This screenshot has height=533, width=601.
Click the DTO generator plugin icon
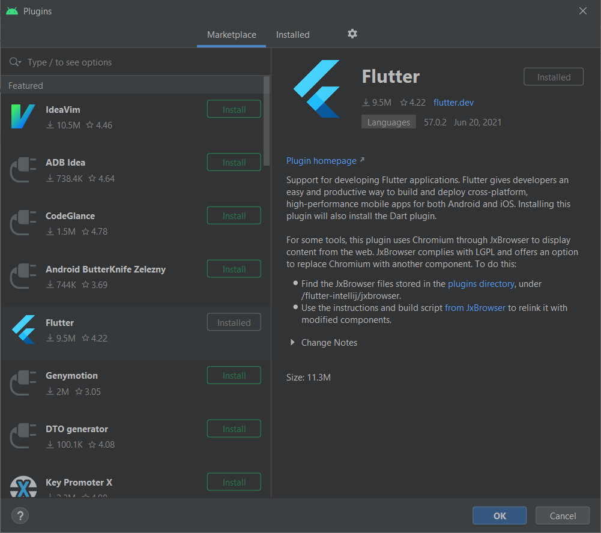(x=23, y=436)
